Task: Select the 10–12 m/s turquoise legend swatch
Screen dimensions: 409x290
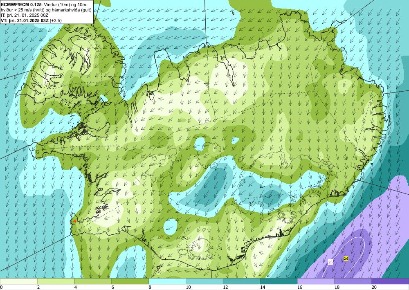Action: (x=204, y=281)
